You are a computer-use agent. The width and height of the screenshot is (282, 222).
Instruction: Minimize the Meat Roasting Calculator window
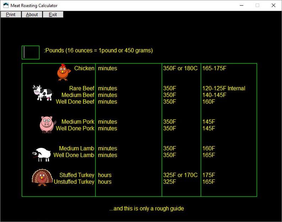242,5
